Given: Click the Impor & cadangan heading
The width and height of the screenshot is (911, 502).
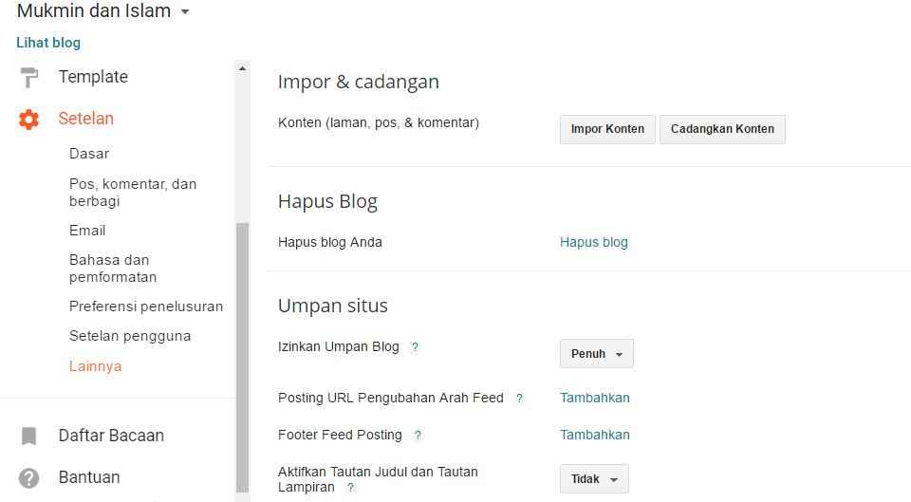Looking at the screenshot, I should 359,82.
